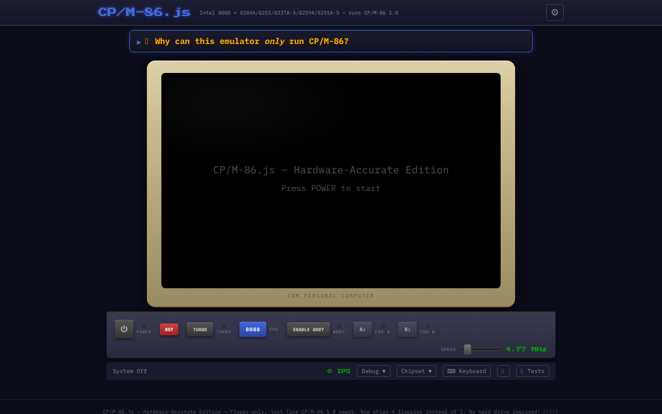Toggle the TURBO button
The image size is (662, 414).
tap(200, 330)
